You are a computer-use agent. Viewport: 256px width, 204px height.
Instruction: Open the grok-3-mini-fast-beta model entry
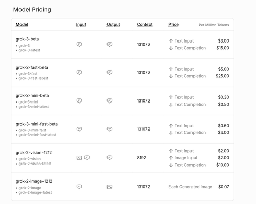coord(37,124)
